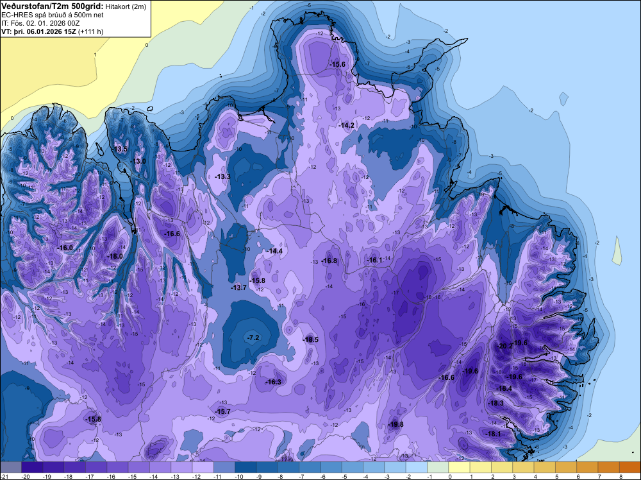Select the -13.0 temperature label
This screenshot has height=480, width=641.
138,161
